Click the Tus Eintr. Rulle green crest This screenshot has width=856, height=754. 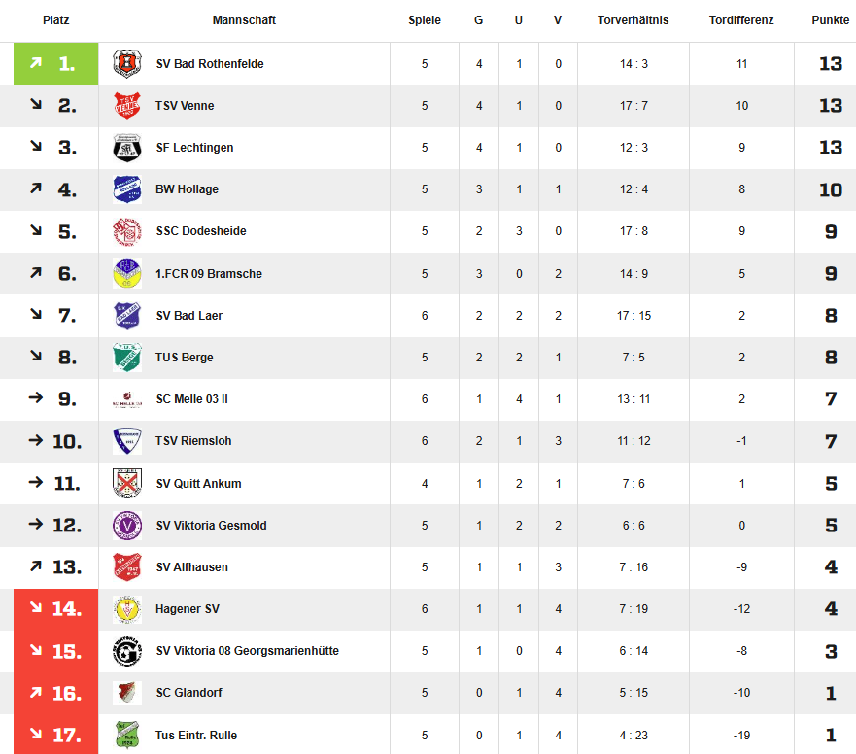tap(127, 735)
